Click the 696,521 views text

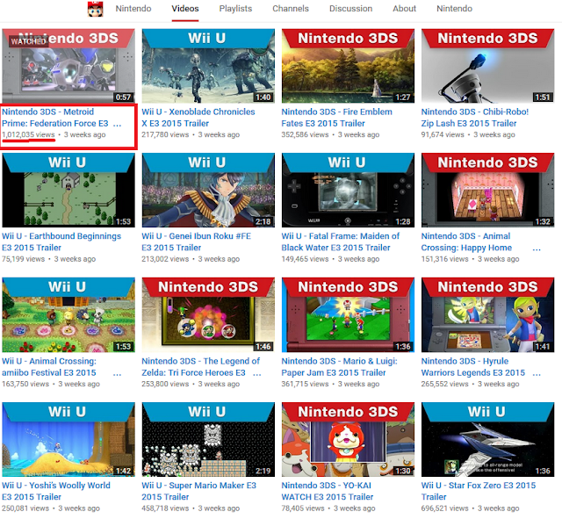[x=444, y=508]
